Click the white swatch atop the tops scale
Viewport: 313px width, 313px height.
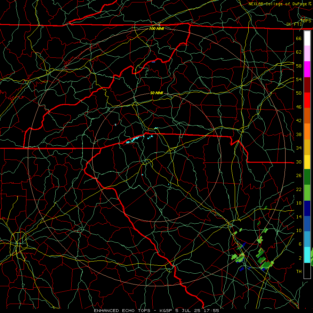pos(307,38)
